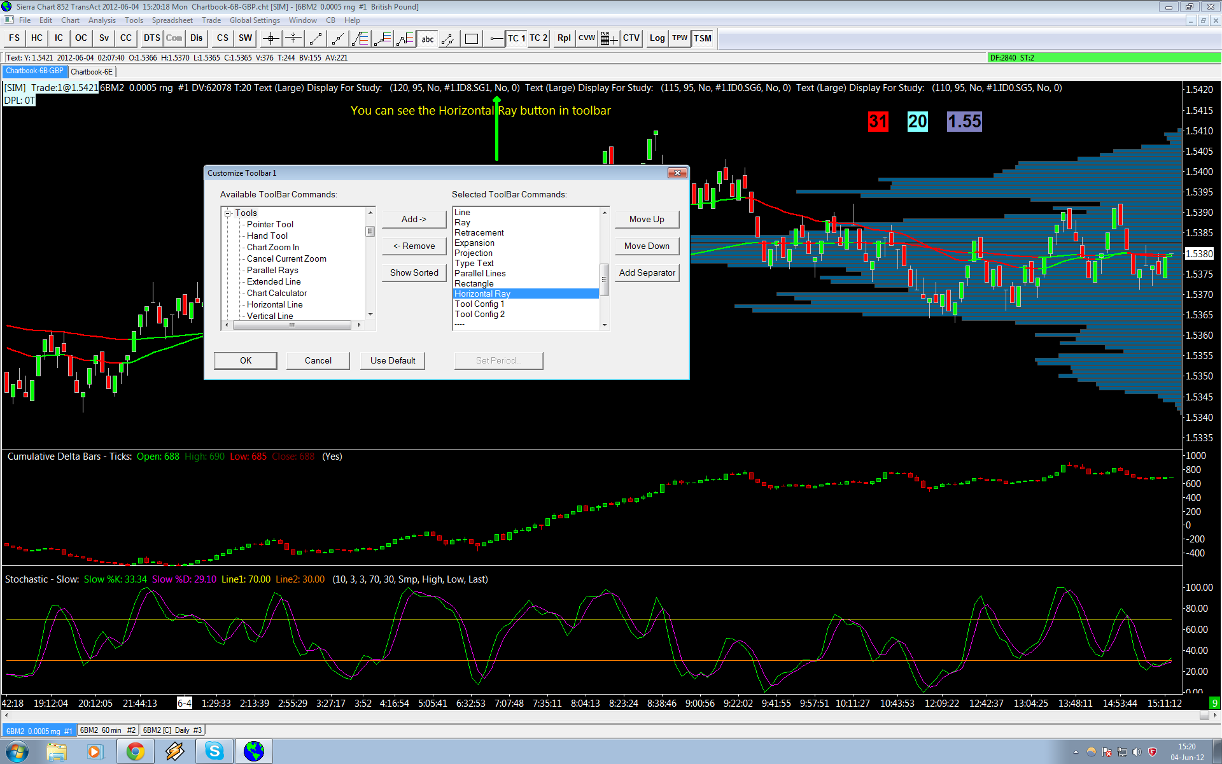
Task: Switch to the 6BM2 60 min #2 chart tab
Action: click(108, 730)
